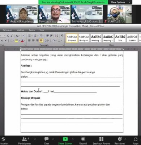The height and width of the screenshot is (145, 141).
Task: Apply the Normal style
Action: click(x=72, y=38)
